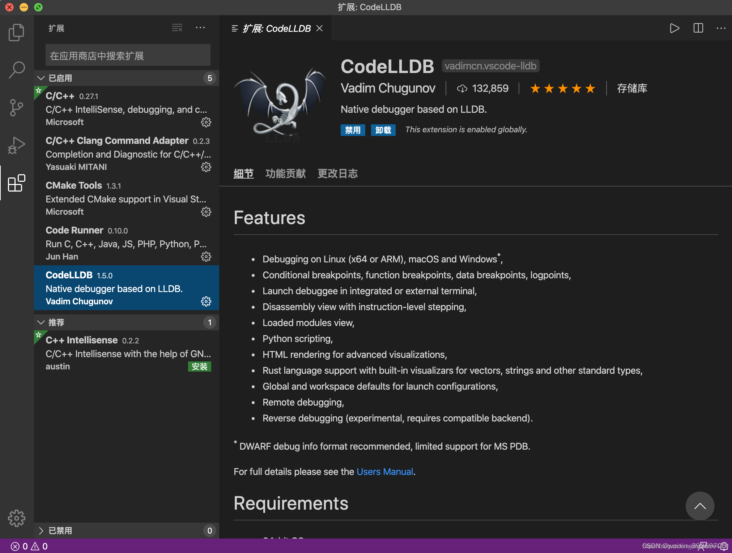Click the download count cloud icon
Viewport: 732px width, 553px height.
pyautogui.click(x=462, y=89)
